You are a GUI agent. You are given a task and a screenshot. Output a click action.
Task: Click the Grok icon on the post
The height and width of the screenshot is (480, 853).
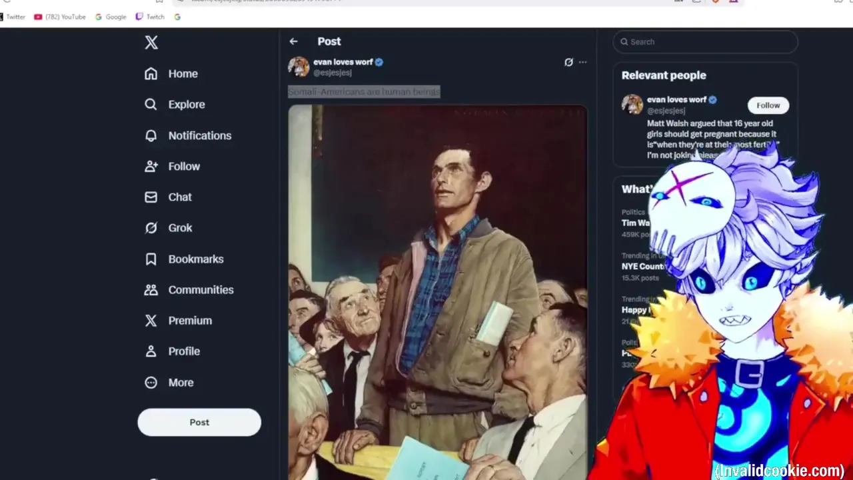tap(568, 62)
